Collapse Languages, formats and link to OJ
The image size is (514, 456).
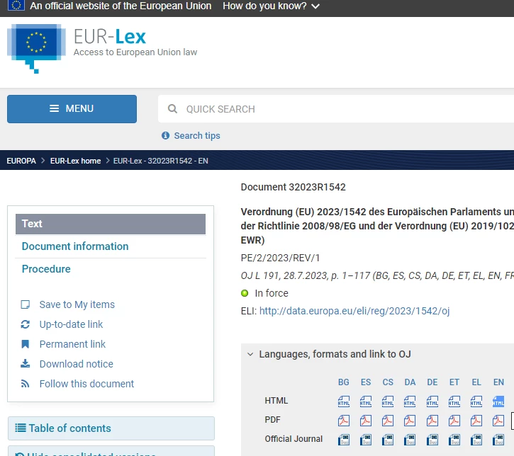[250, 354]
